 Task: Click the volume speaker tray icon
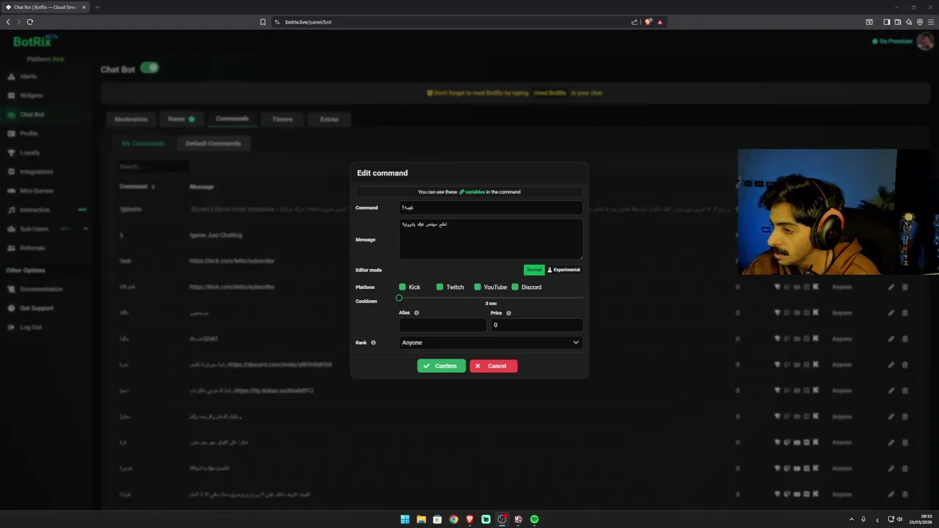click(x=899, y=519)
